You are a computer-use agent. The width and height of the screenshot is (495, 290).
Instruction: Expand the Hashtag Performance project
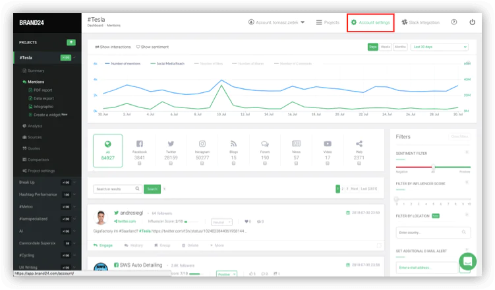click(x=74, y=194)
